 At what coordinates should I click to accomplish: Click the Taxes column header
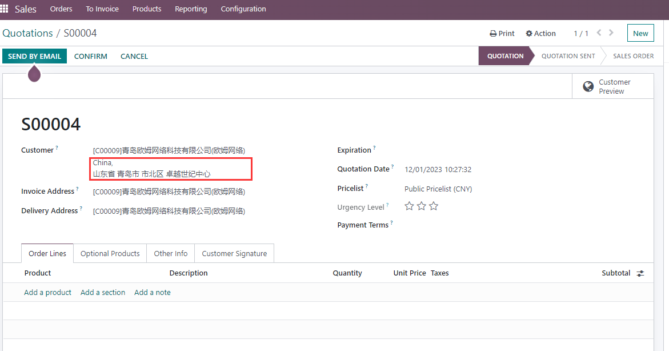click(439, 273)
